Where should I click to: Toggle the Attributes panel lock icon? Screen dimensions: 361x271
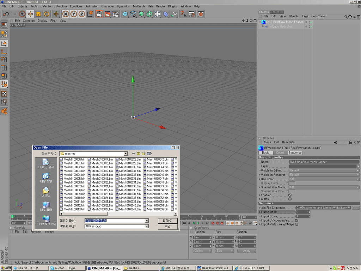click(x=350, y=143)
